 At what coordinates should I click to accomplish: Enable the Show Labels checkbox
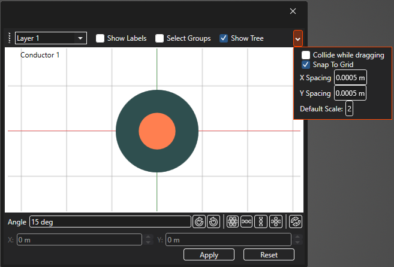100,38
